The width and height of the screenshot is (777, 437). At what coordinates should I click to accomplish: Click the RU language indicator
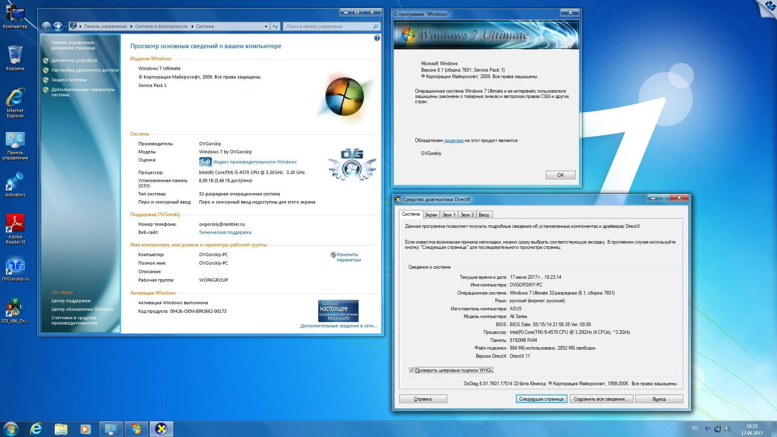click(x=695, y=428)
